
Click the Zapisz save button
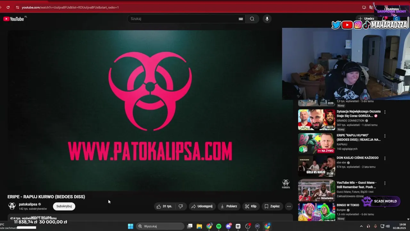tap(272, 206)
